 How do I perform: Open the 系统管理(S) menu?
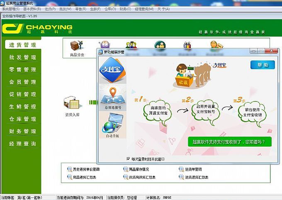coord(11,9)
